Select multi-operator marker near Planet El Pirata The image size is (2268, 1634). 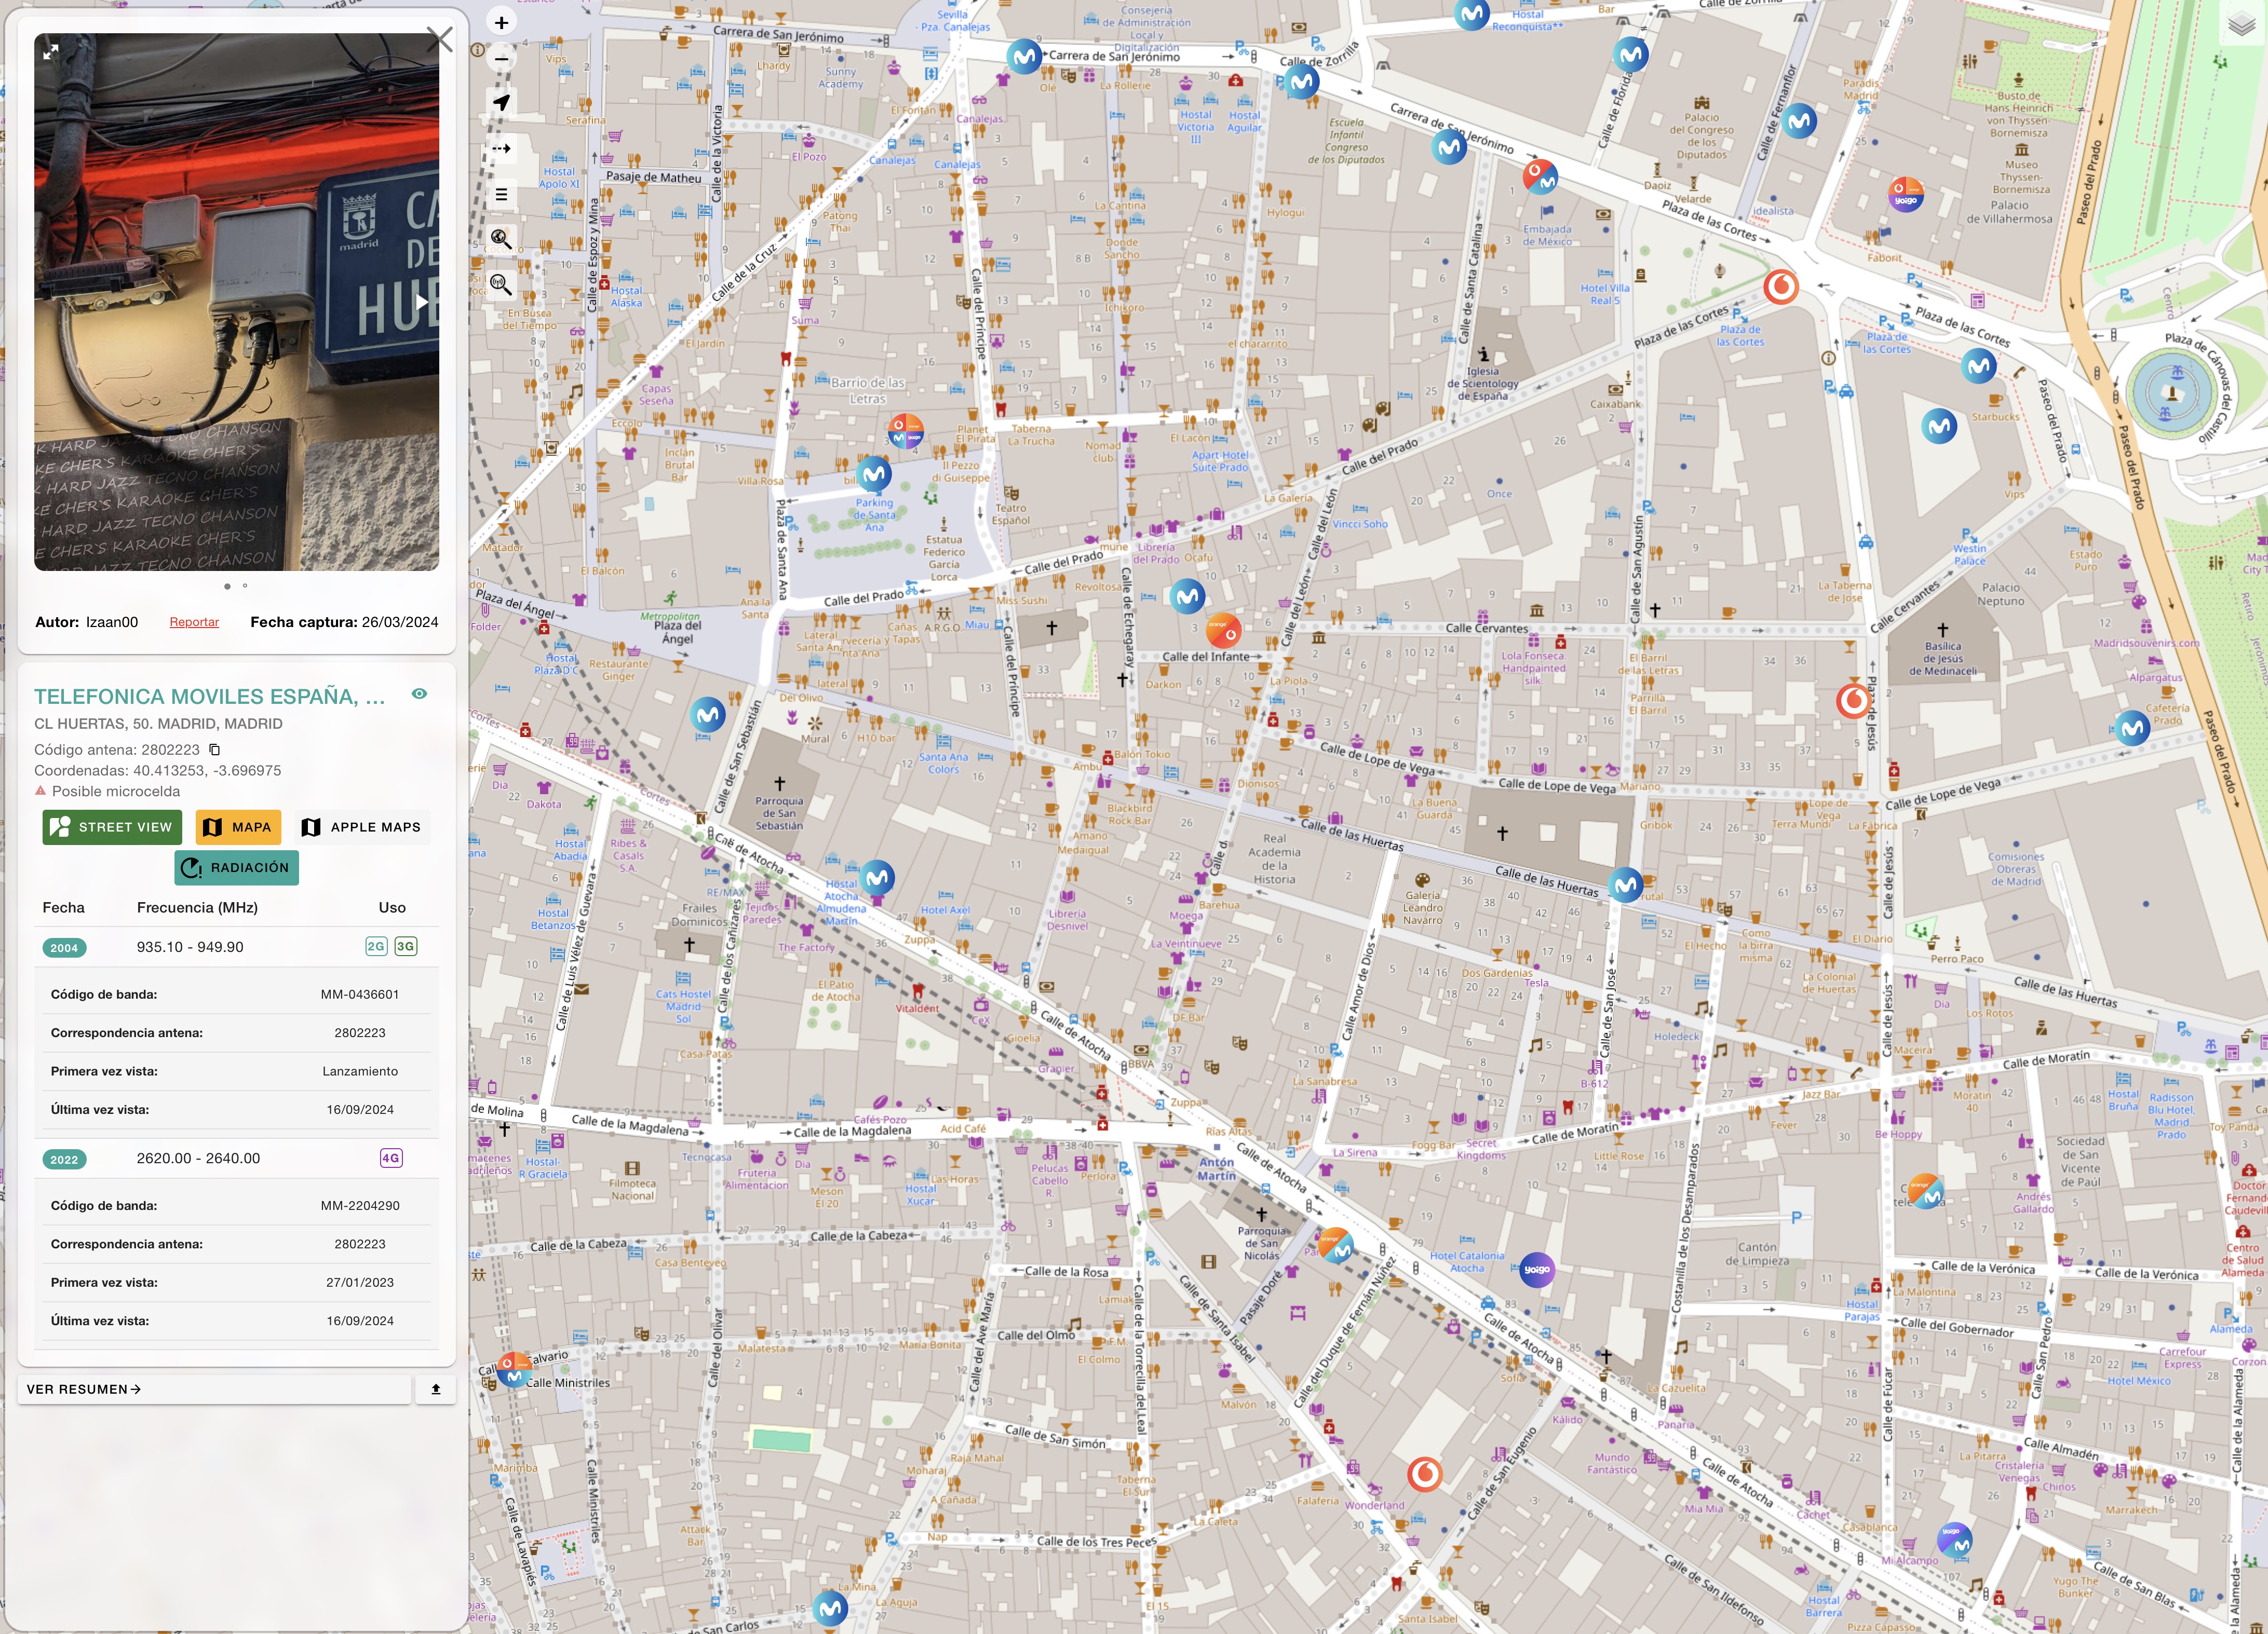coord(906,431)
